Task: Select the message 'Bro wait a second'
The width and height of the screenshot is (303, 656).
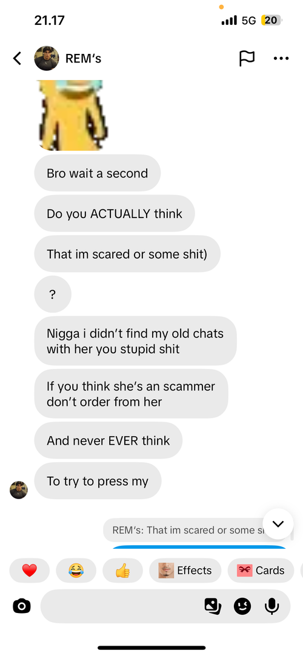Action: (97, 173)
